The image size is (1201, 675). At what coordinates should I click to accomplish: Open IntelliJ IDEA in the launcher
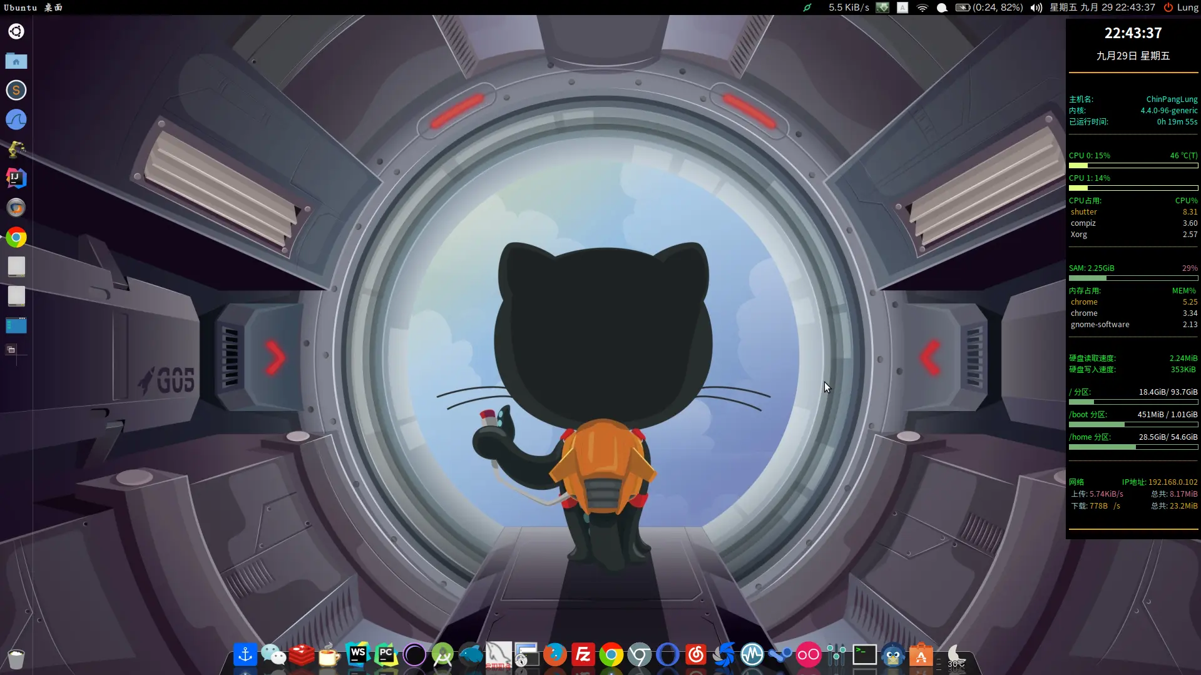[16, 178]
